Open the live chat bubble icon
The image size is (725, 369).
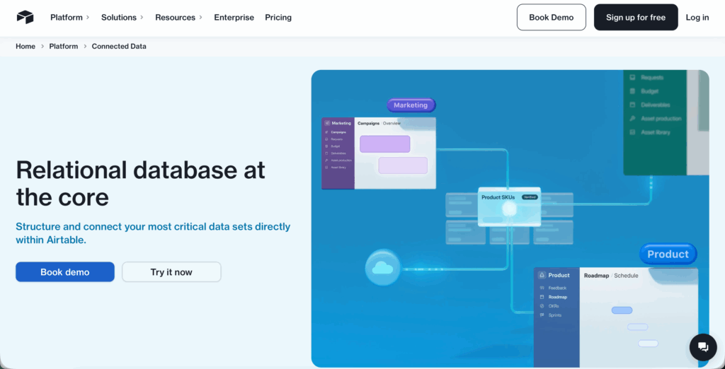(703, 346)
